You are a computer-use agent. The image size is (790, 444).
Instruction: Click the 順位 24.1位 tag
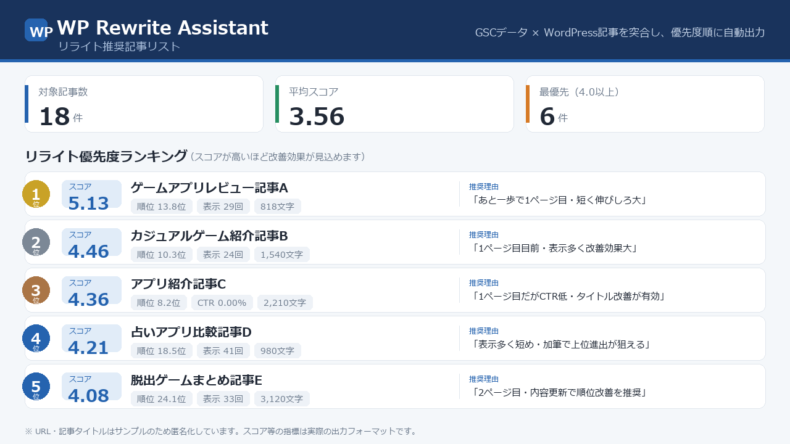tap(162, 399)
